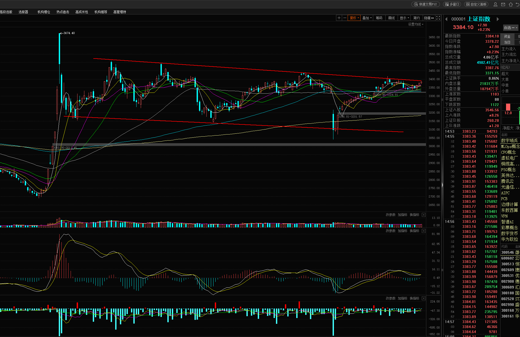Open 热点追击 menu
This screenshot has width=520, height=337.
(63, 12)
